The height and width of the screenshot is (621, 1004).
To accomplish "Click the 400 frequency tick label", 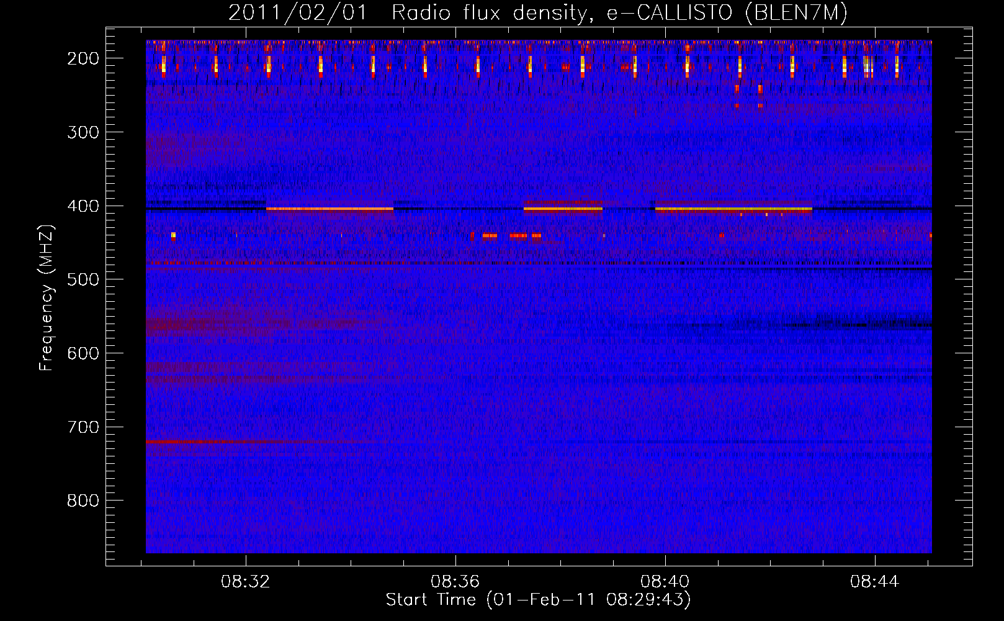I will (83, 206).
